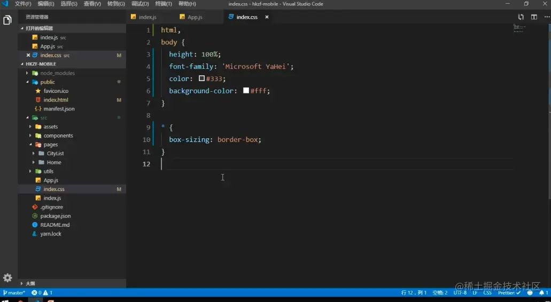The image size is (551, 302).
Task: Open the 帮助(H) menu
Action: (x=187, y=4)
